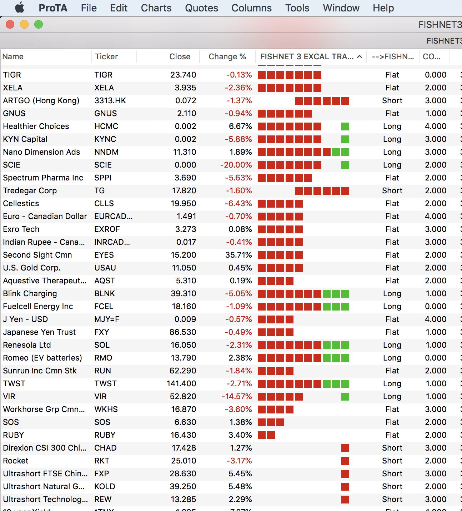Open the Apple menu

20,8
